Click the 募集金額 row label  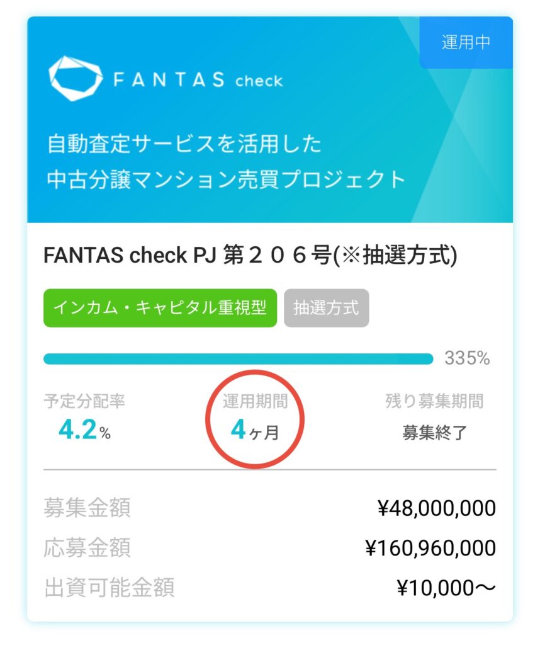[87, 508]
